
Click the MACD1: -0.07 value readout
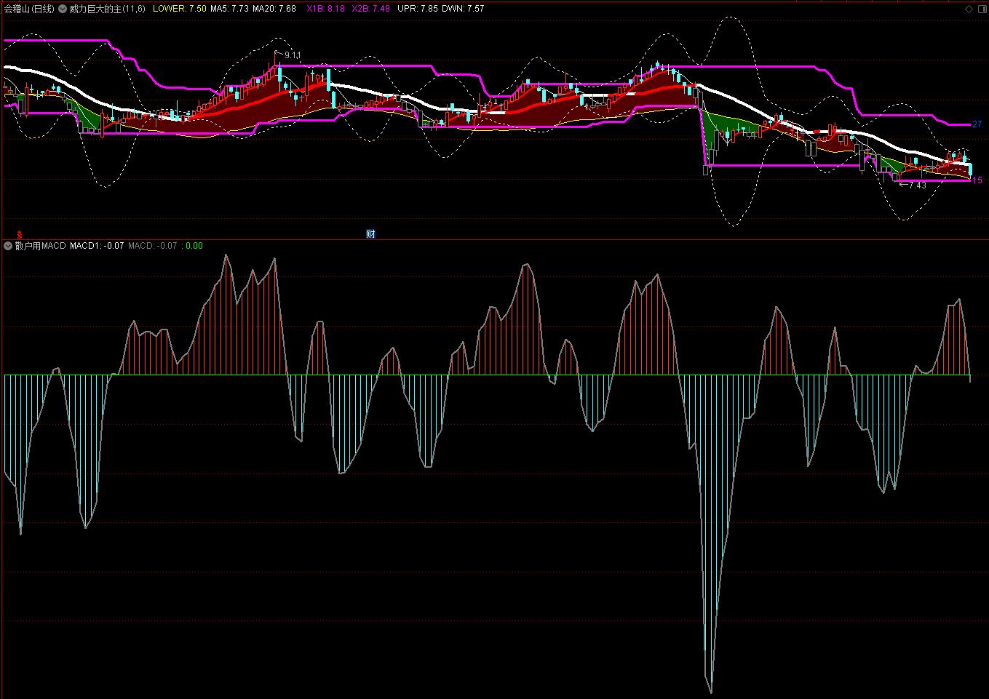click(97, 246)
